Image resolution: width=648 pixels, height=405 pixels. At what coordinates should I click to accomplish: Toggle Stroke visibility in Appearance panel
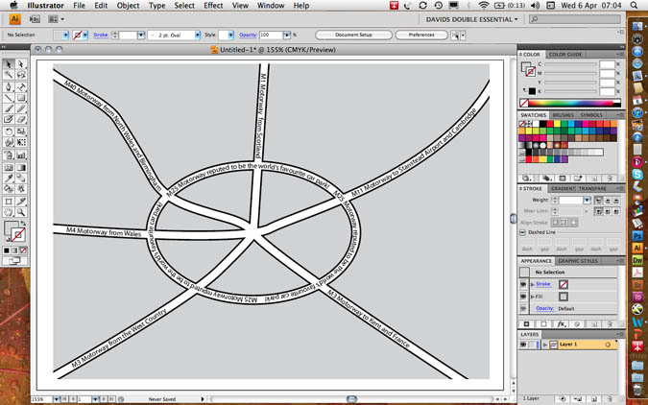coord(524,284)
